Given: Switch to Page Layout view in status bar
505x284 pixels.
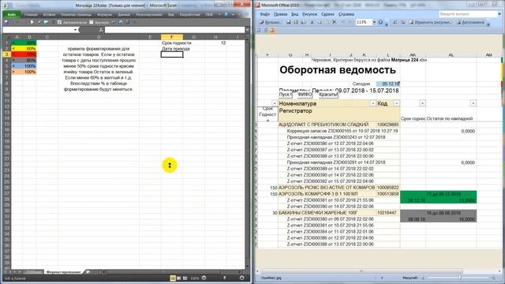Looking at the screenshot, I should click(179, 278).
